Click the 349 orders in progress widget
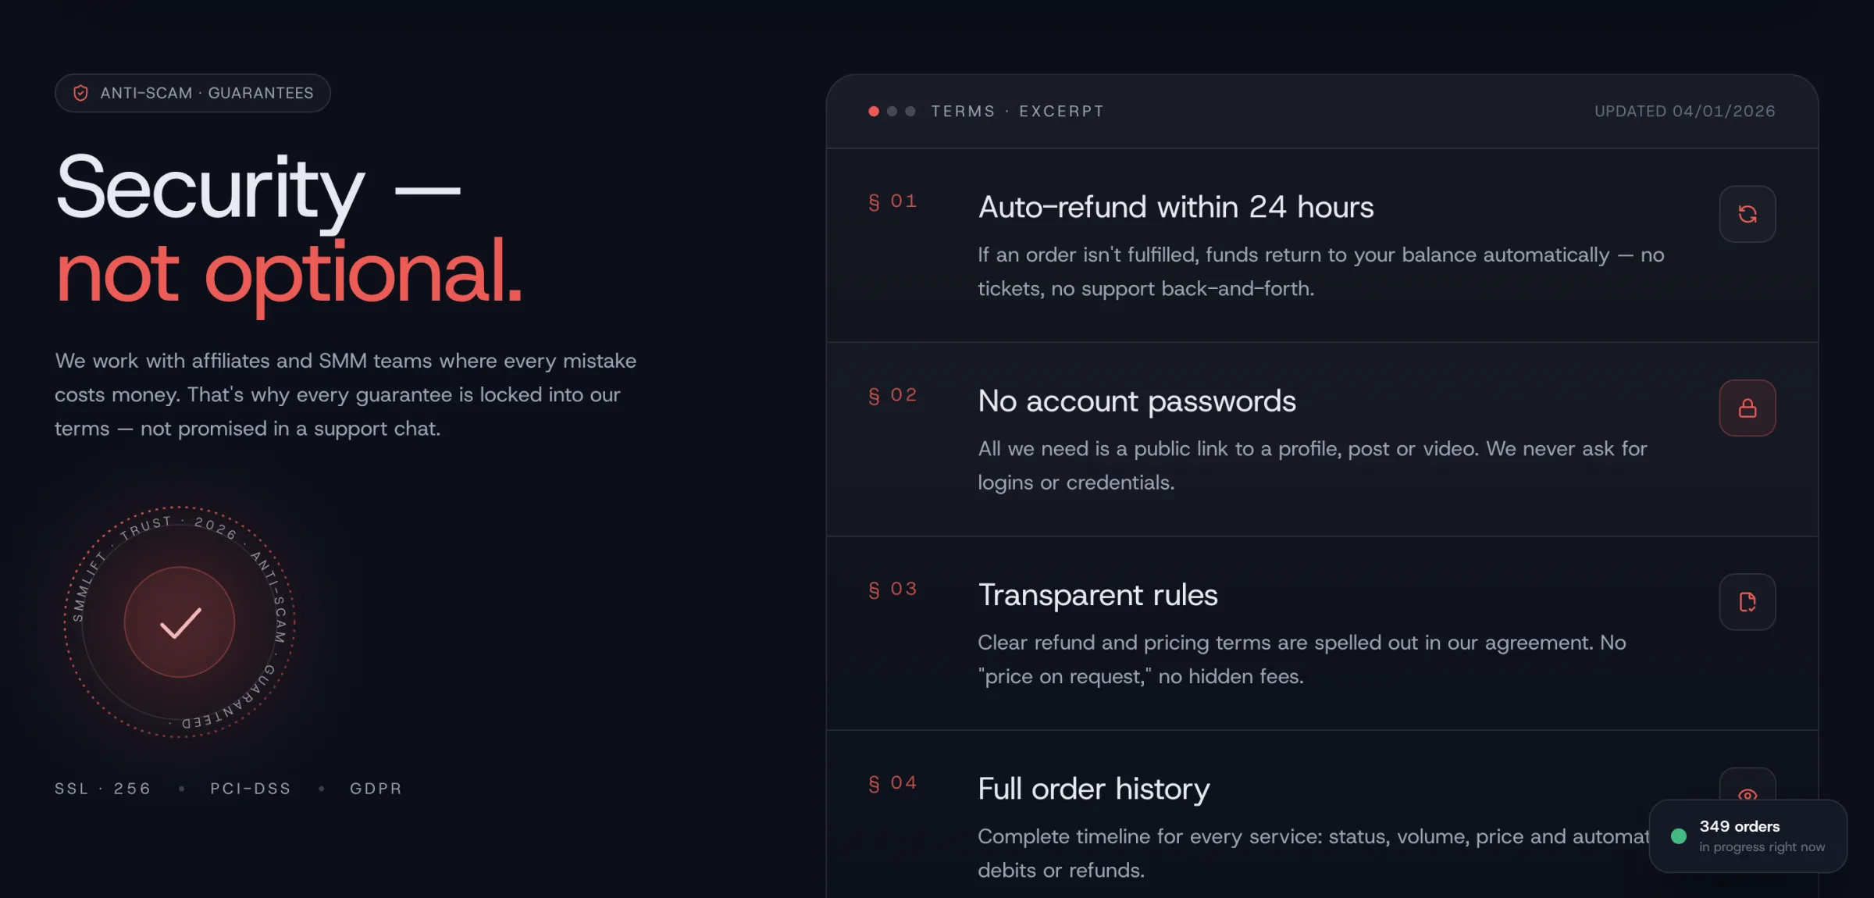Viewport: 1874px width, 898px height. pos(1748,836)
